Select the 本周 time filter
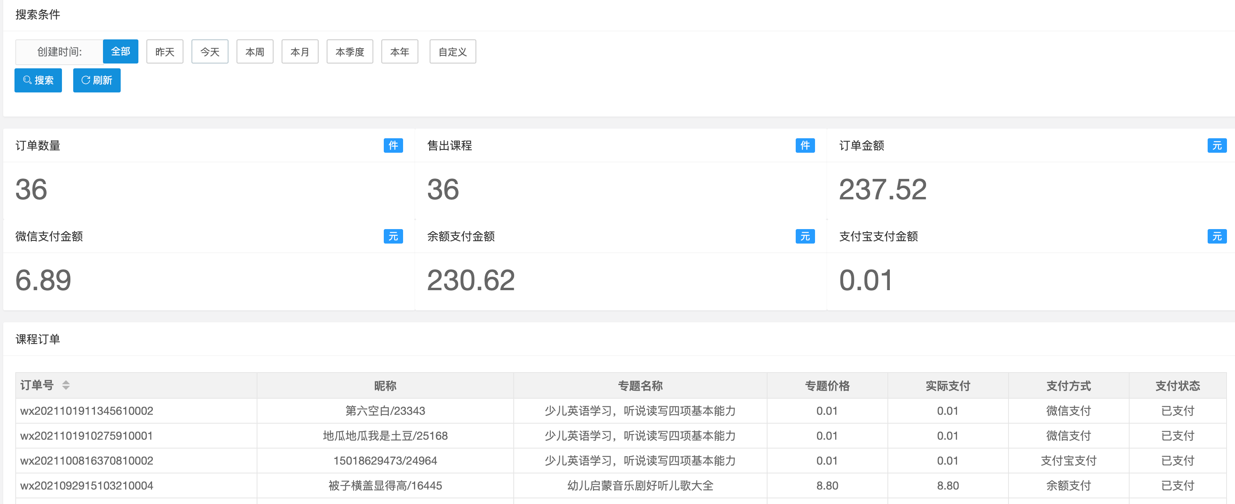Viewport: 1235px width, 504px height. click(255, 52)
